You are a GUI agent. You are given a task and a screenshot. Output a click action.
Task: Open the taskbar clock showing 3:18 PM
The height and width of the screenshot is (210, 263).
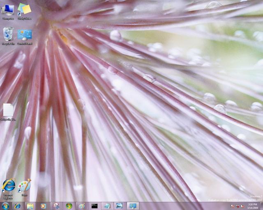252,205
